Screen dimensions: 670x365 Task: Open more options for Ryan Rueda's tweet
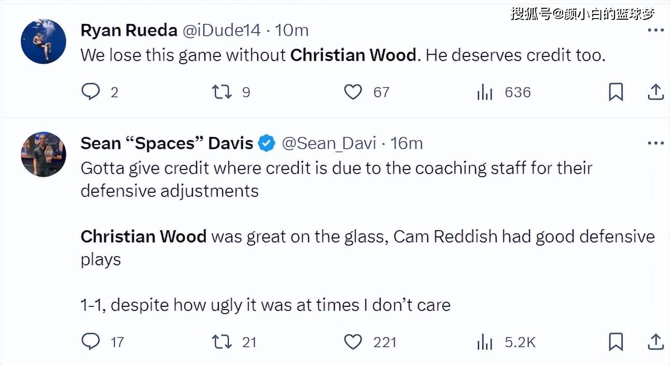pos(656,31)
